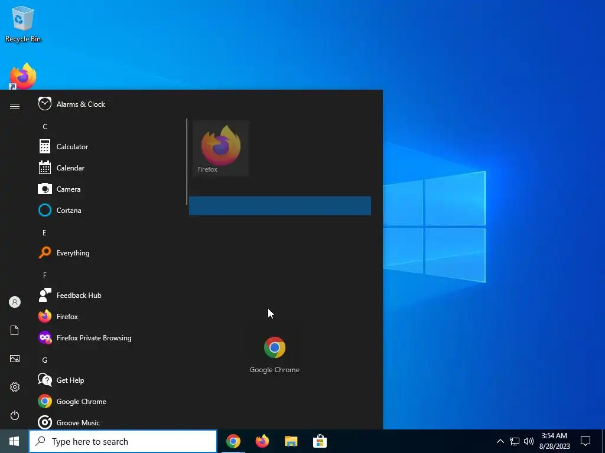
Task: Open the Action Center notifications icon
Action: click(586, 441)
